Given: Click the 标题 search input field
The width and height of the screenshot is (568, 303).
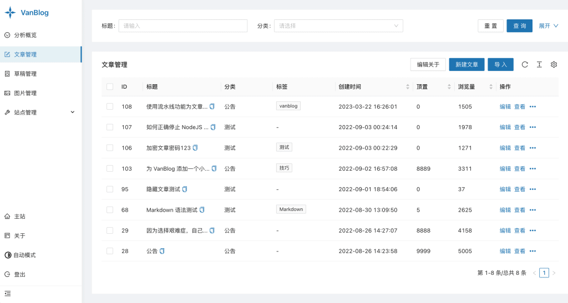Looking at the screenshot, I should pyautogui.click(x=183, y=25).
